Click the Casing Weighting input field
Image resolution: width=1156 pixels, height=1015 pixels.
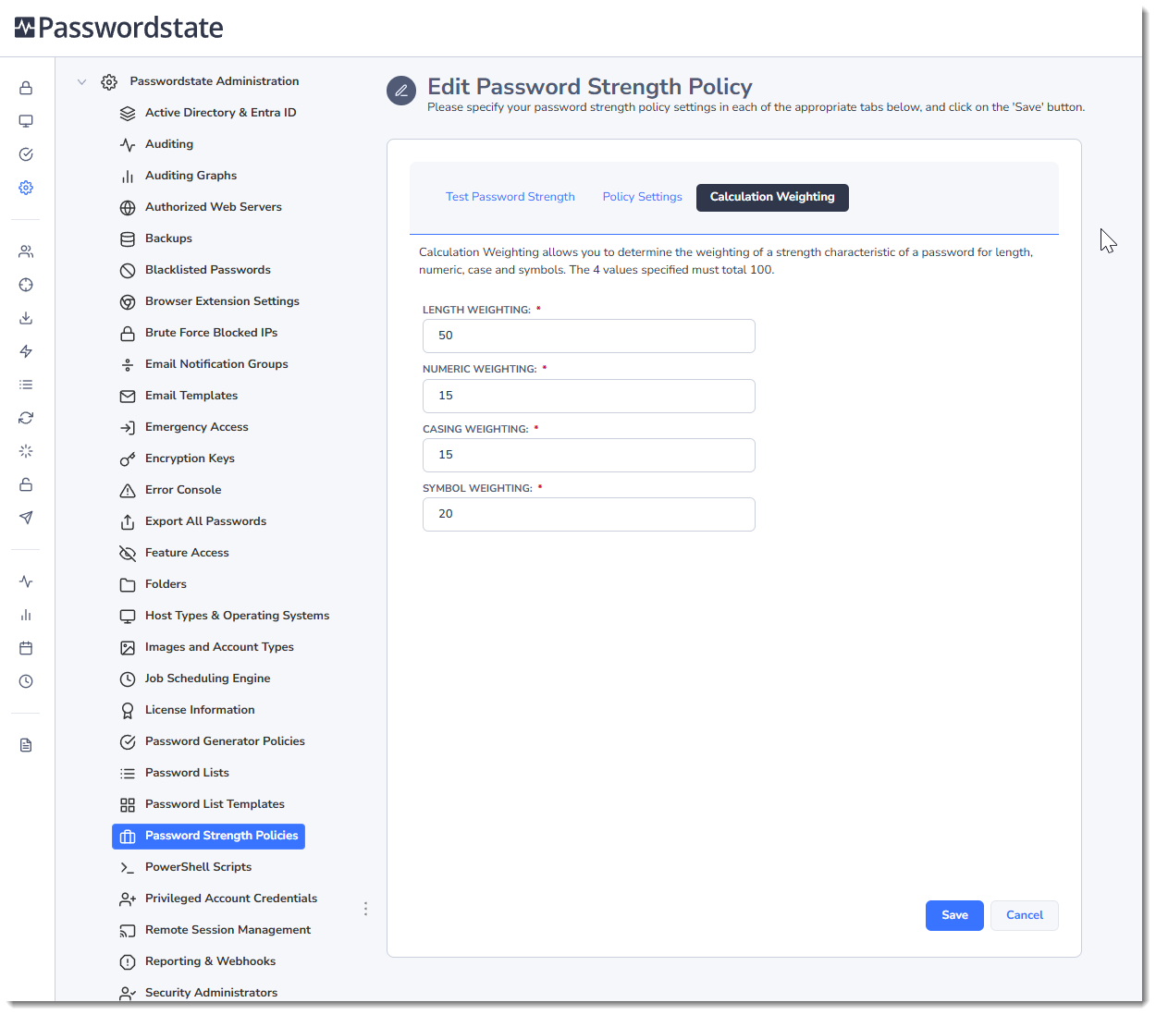tap(589, 455)
